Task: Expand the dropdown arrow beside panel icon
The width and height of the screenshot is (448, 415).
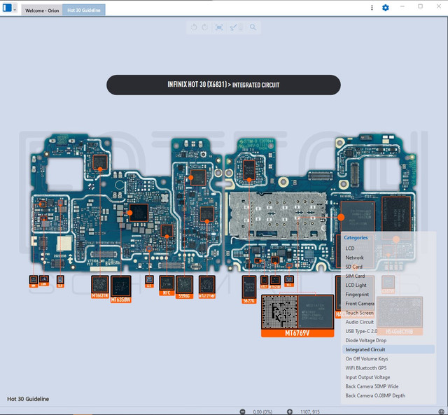Action: point(15,9)
